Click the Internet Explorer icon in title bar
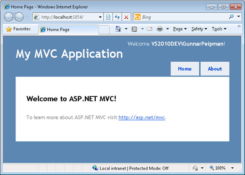The image size is (245, 175). 7,7
